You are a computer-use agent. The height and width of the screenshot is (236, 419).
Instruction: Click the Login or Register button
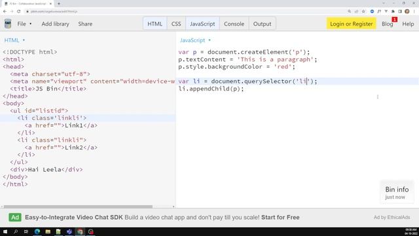[351, 24]
